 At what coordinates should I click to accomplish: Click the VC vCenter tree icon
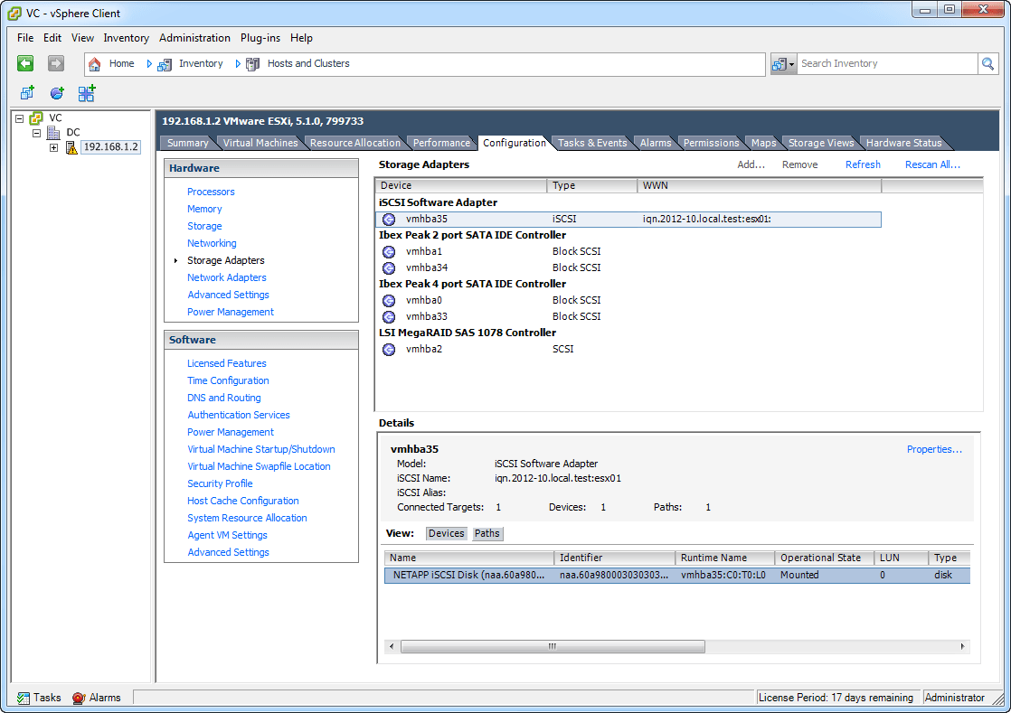click(37, 117)
